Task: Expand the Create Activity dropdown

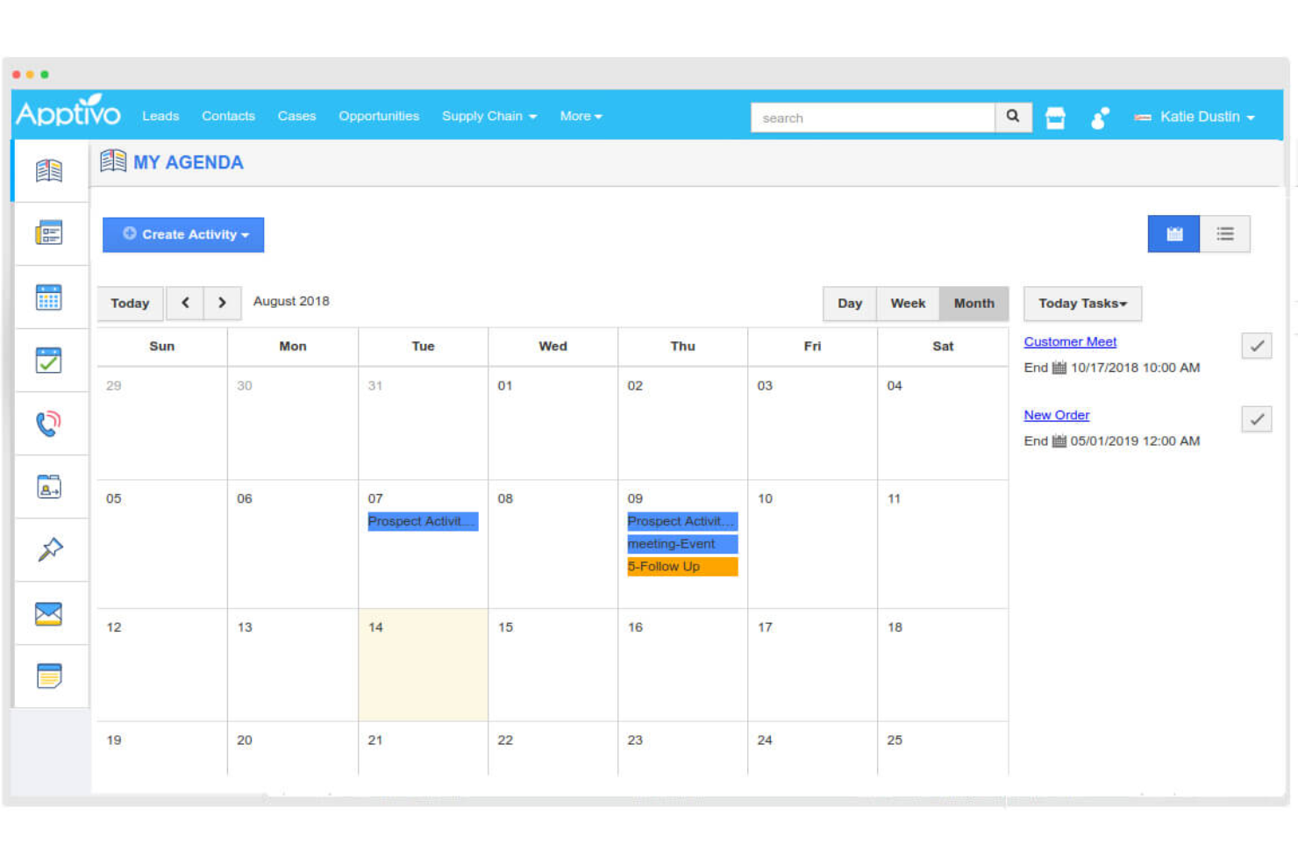Action: (x=182, y=234)
